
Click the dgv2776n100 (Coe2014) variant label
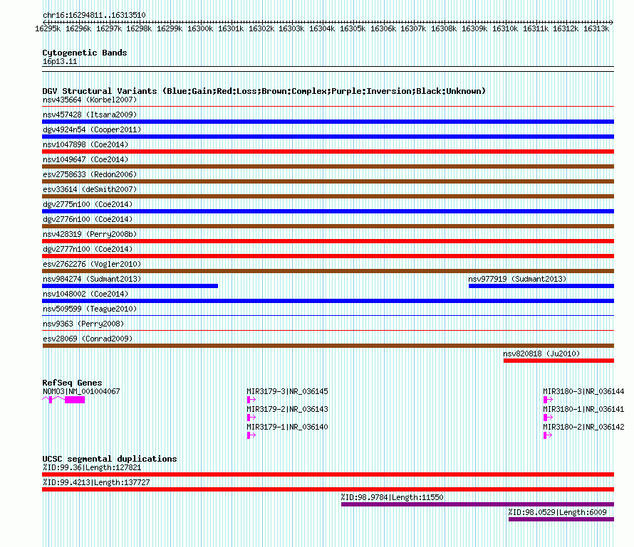tap(88, 219)
